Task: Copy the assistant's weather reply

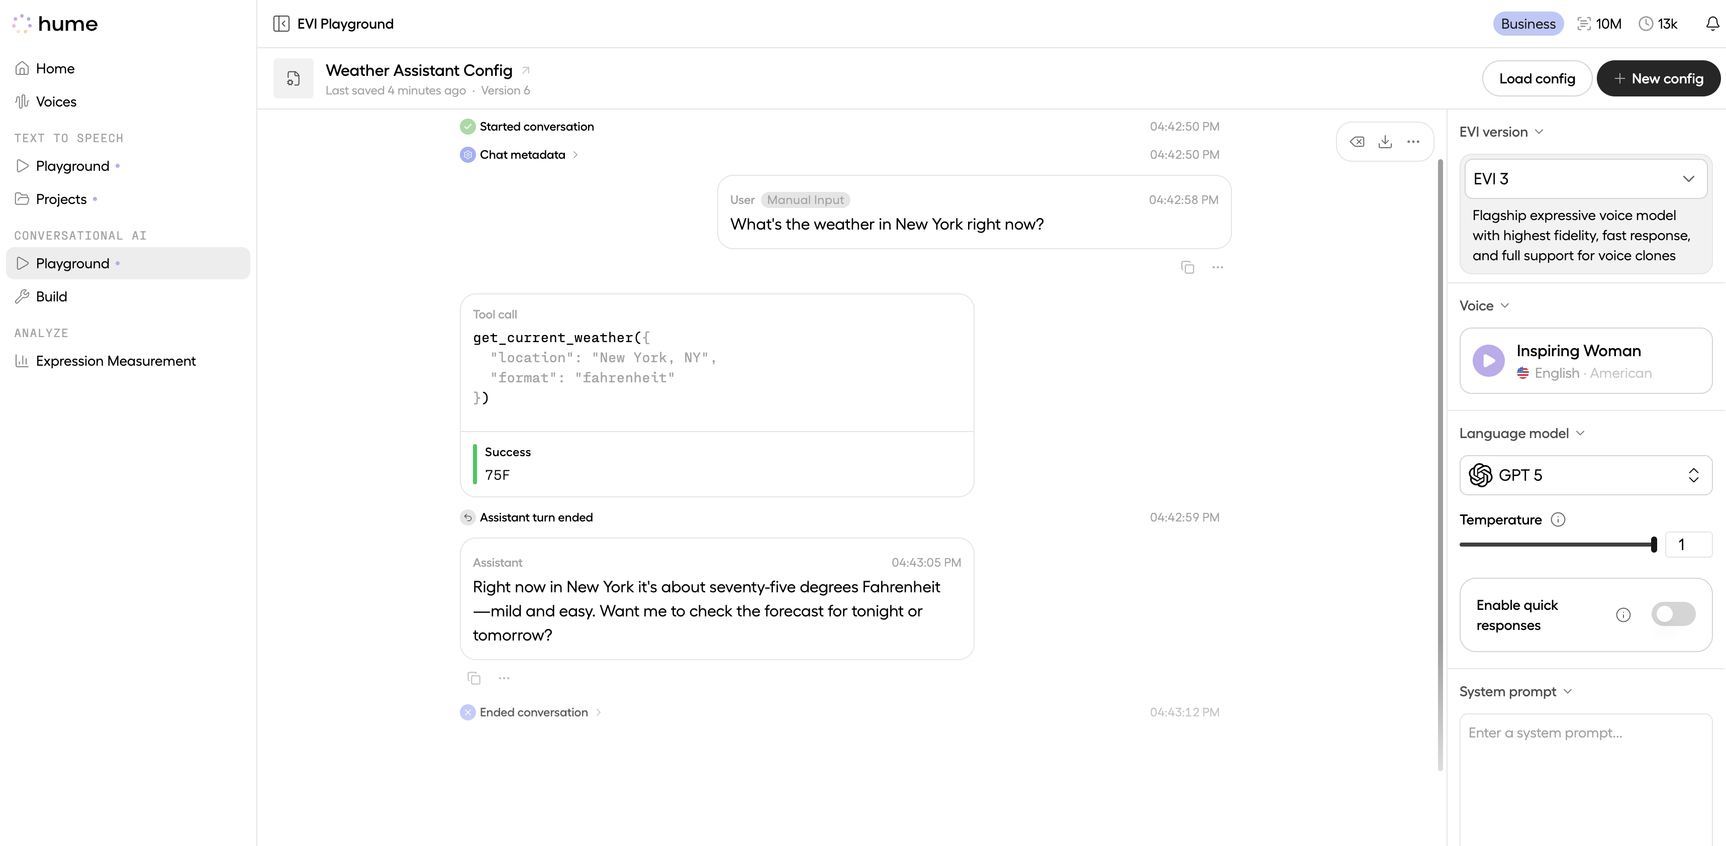Action: [x=474, y=678]
